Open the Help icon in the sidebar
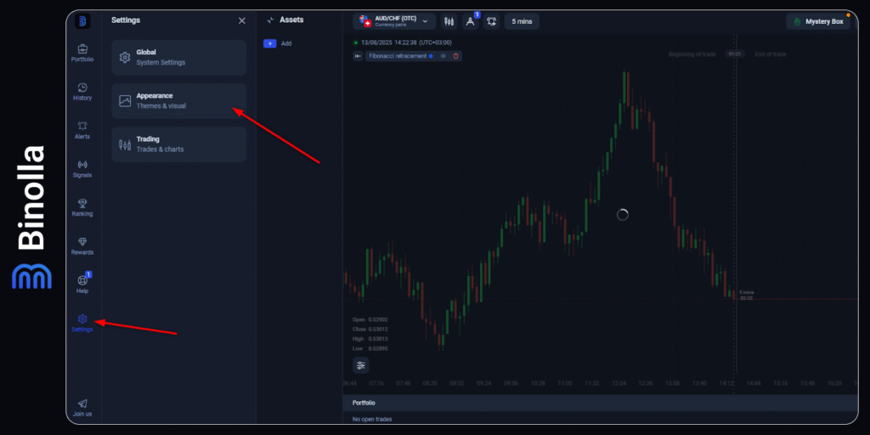This screenshot has width=870, height=435. tap(82, 281)
